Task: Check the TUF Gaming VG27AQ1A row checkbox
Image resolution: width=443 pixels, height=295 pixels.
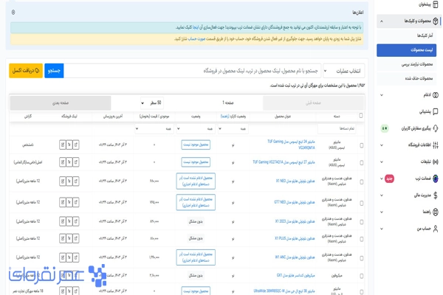Action: pyautogui.click(x=361, y=162)
